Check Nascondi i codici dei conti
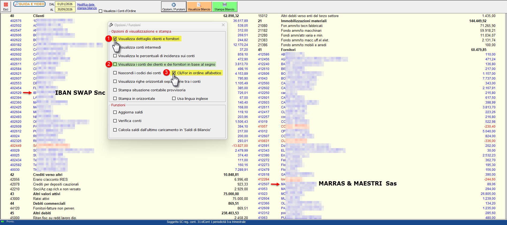Screen dimensions: 507x225 [x=115, y=73]
